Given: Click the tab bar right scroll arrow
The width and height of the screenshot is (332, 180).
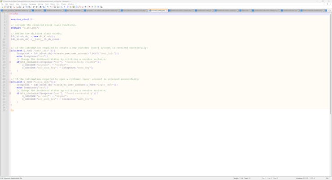Looking at the screenshot, I should (331, 10).
